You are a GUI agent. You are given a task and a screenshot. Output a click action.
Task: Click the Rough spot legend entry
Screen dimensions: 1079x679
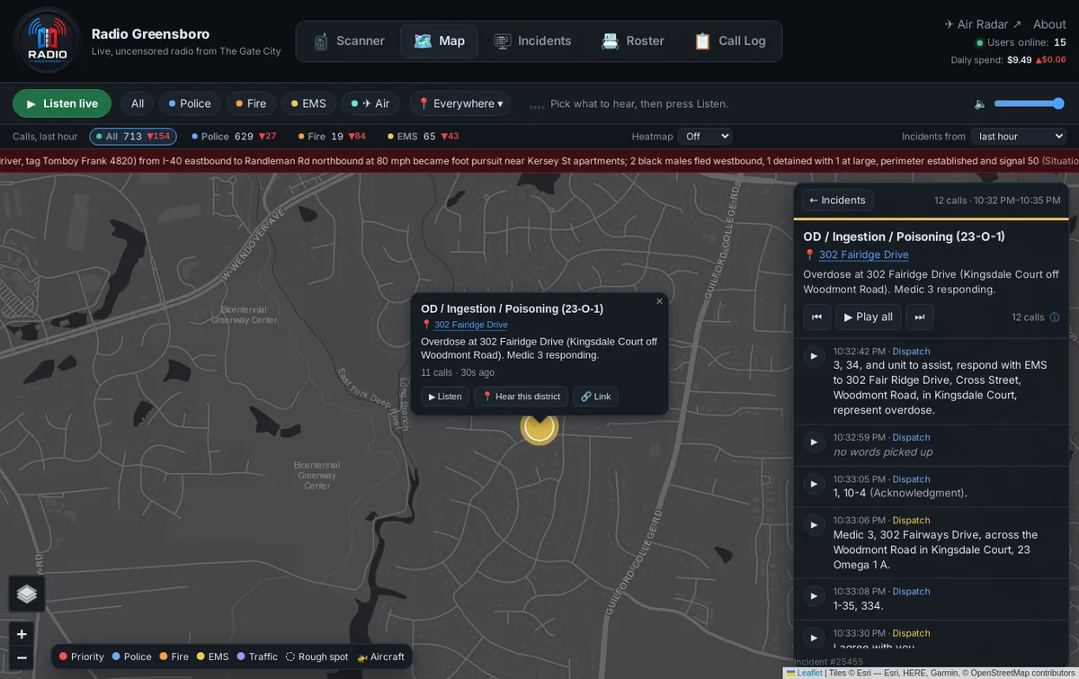(x=317, y=657)
